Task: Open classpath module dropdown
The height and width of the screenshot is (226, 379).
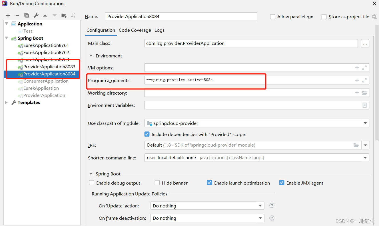Action: tap(365, 123)
